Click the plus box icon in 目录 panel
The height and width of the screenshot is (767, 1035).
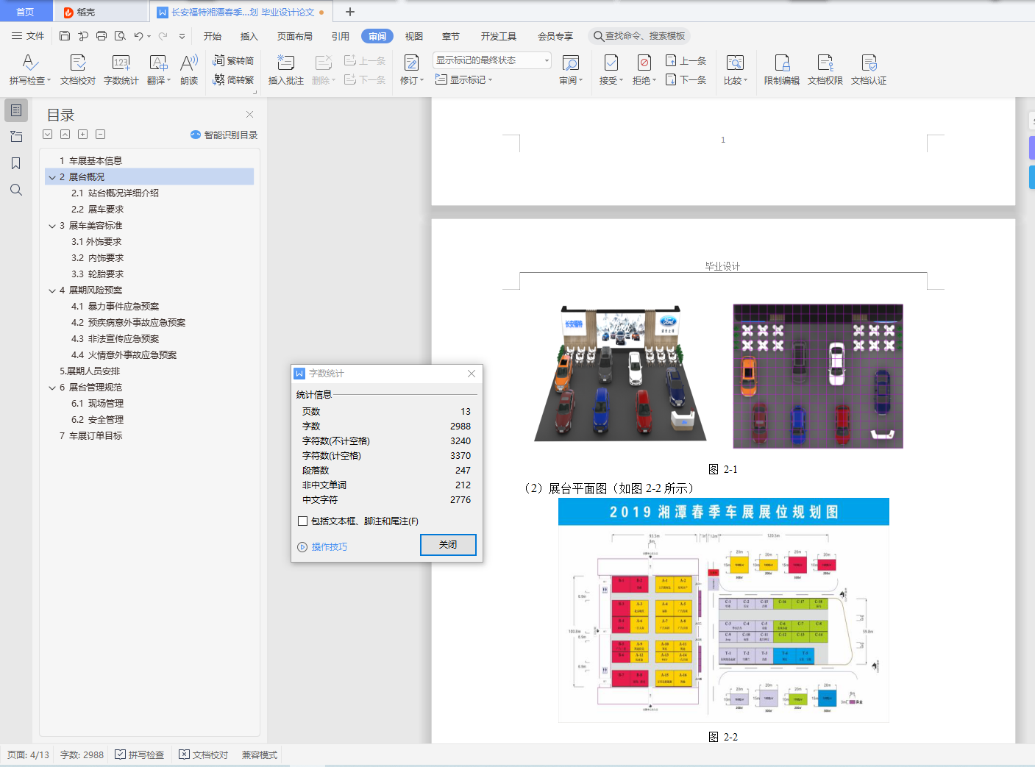coord(83,135)
